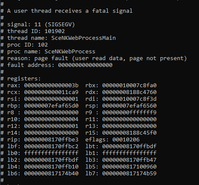Image resolution: width=199 pixels, height=185 pixels.
Task: Click the r9 value 00000000fffffff9
Action: pyautogui.click(x=129, y=113)
